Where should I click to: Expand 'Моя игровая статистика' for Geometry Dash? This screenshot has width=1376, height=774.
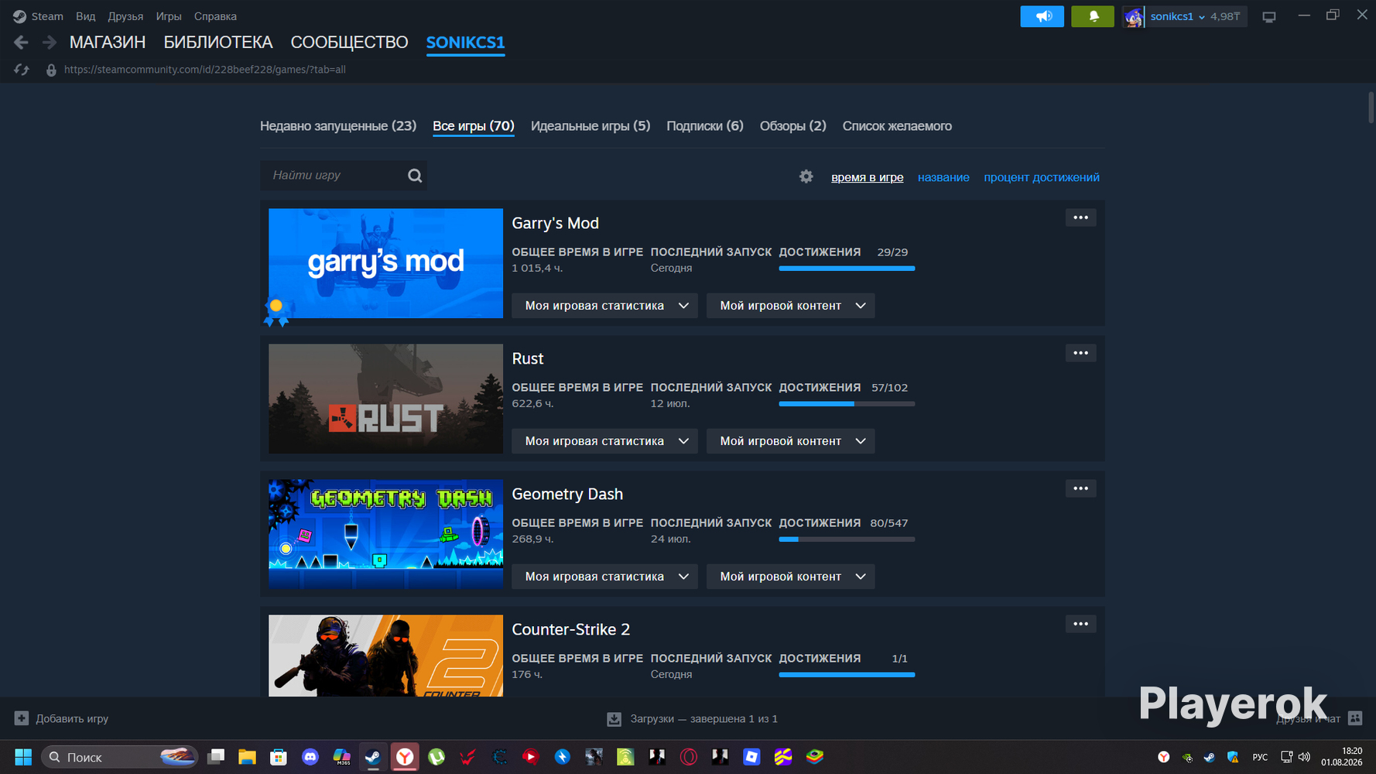click(604, 577)
